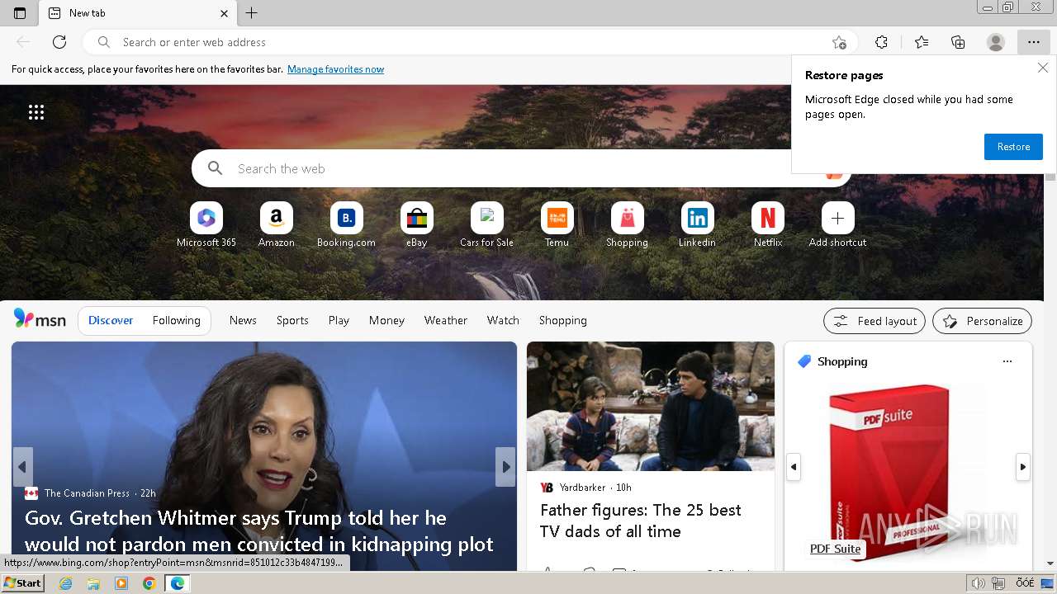Open the Weather section

coord(446,320)
